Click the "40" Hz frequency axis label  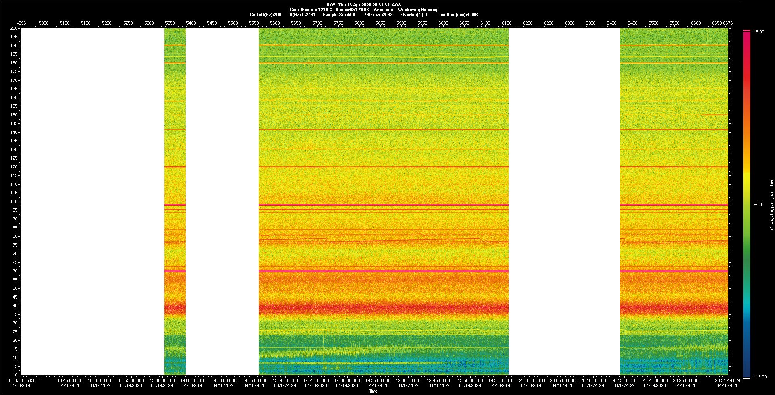click(15, 306)
